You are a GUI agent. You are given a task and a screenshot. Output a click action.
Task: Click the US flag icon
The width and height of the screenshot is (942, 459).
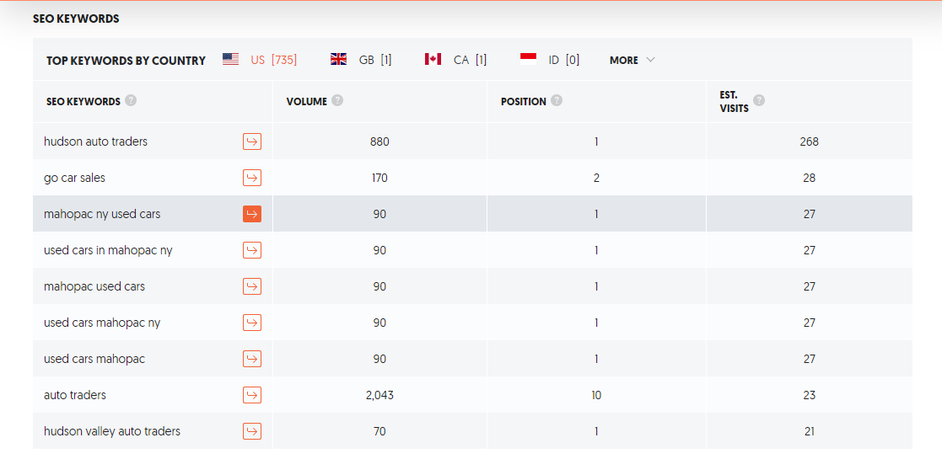click(x=231, y=60)
